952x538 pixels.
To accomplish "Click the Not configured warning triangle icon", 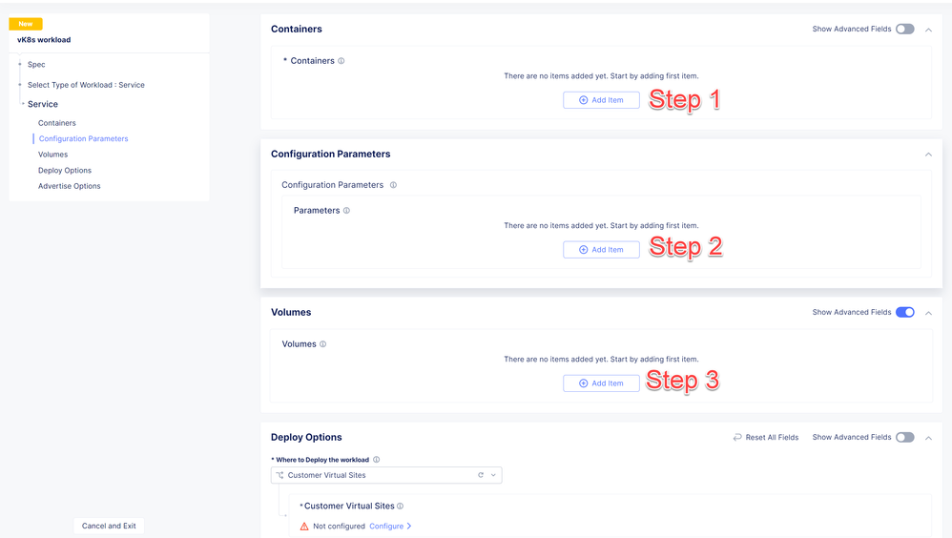I will (x=304, y=527).
